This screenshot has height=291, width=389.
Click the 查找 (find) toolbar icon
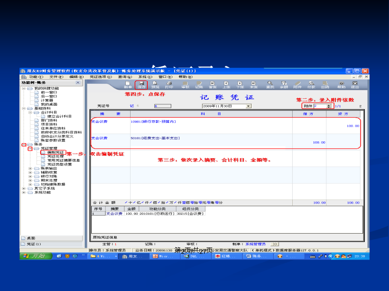[x=270, y=85]
